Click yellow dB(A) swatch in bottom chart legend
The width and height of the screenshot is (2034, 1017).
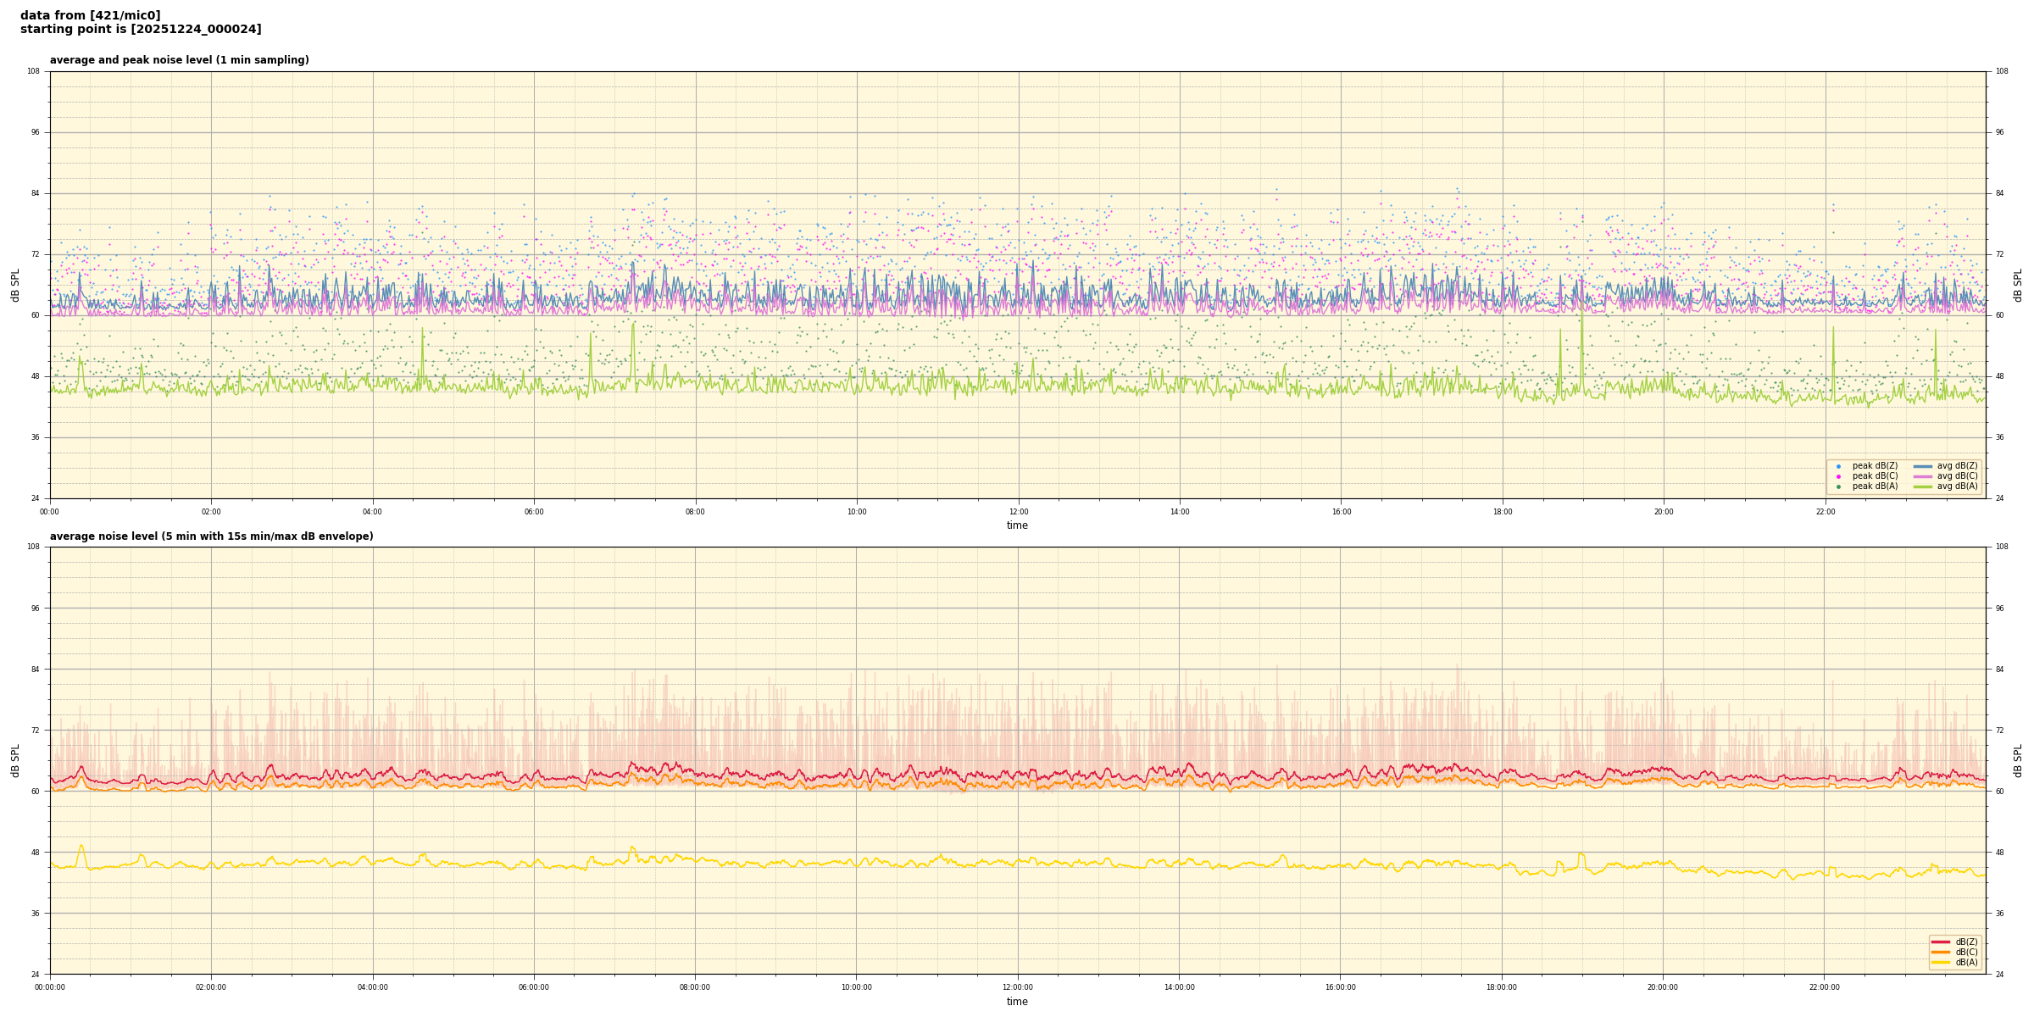click(1941, 962)
